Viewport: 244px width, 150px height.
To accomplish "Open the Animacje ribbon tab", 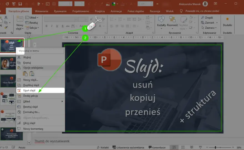I will pos(116,11).
